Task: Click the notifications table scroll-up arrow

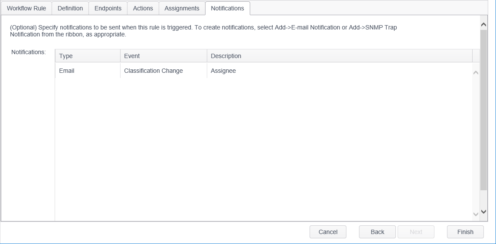Action: (x=476, y=73)
